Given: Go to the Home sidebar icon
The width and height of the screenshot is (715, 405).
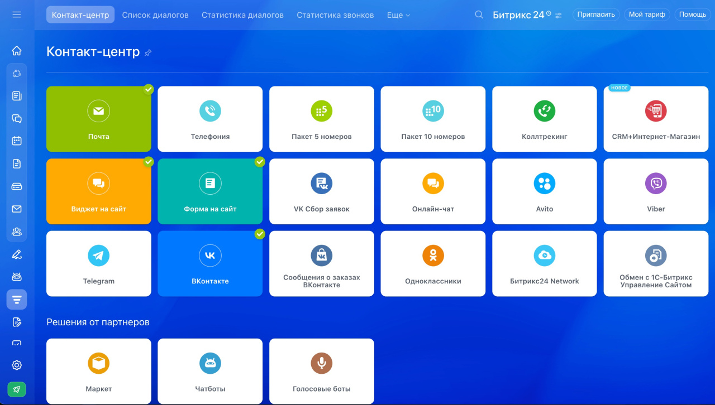Looking at the screenshot, I should tap(17, 51).
